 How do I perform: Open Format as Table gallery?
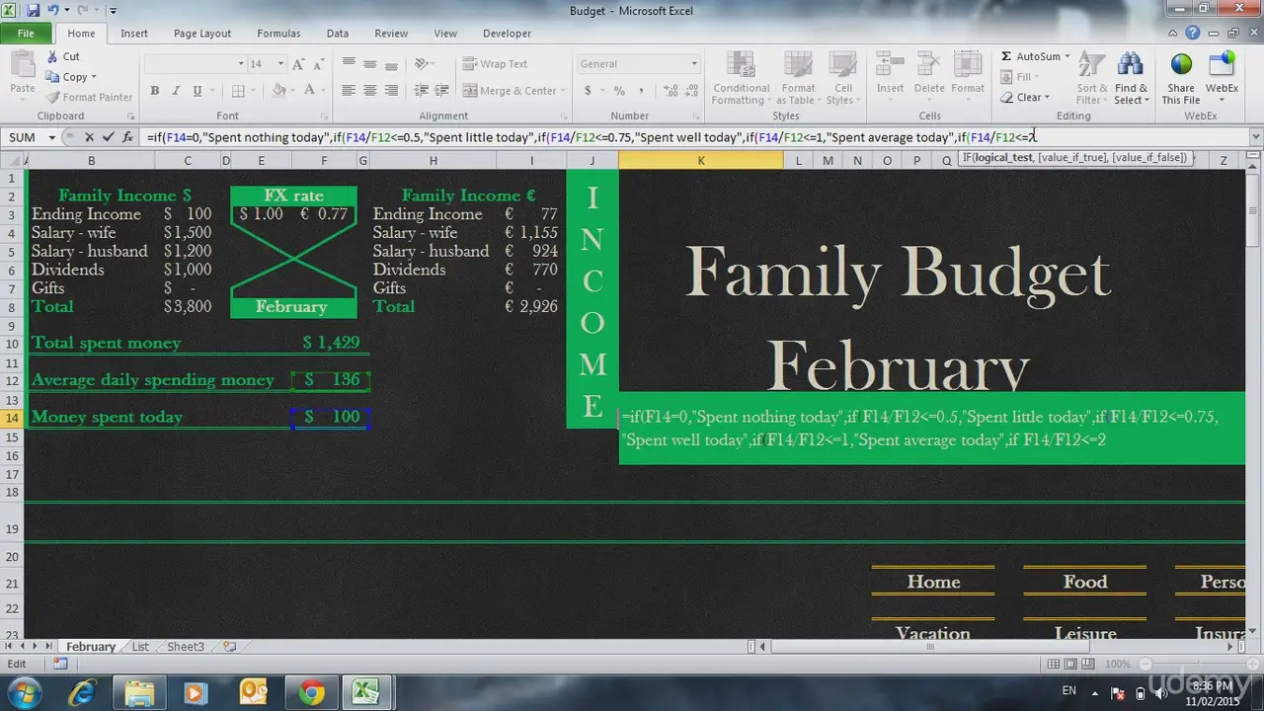pyautogui.click(x=798, y=79)
